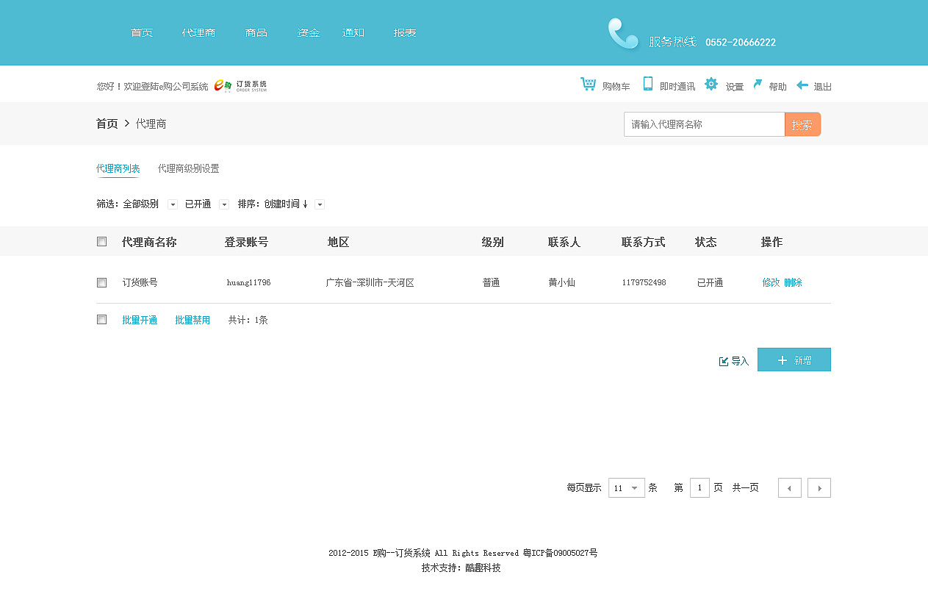Screen dimensions: 928x608
Task: Click the 购物车 text link
Action: click(616, 87)
